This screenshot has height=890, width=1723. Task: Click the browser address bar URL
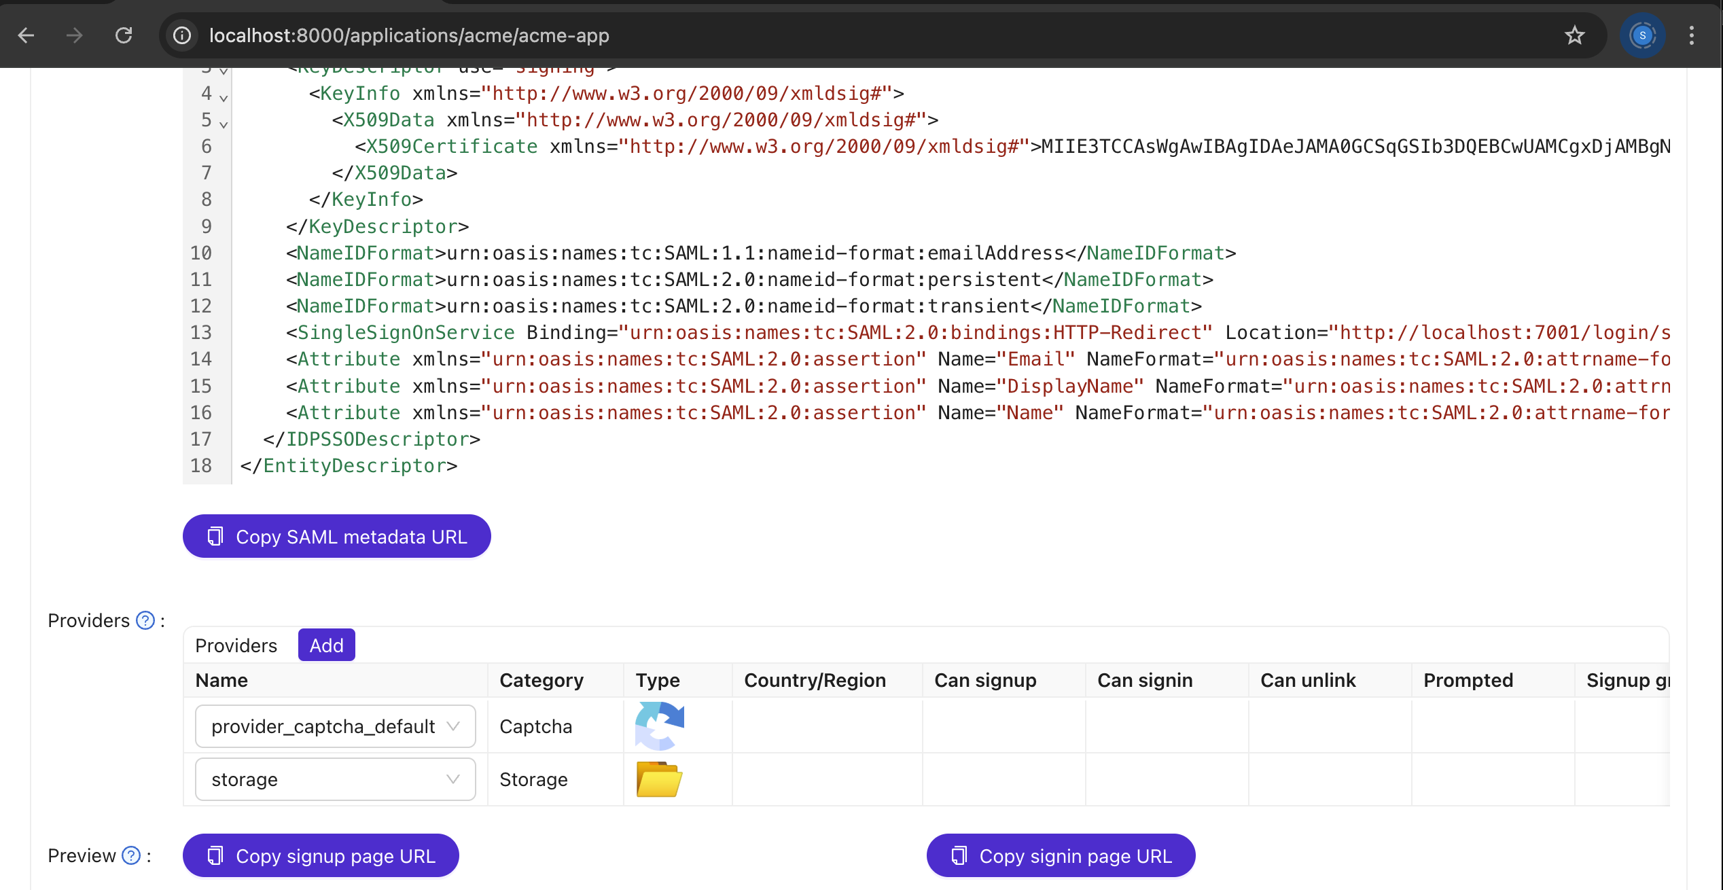pos(409,35)
